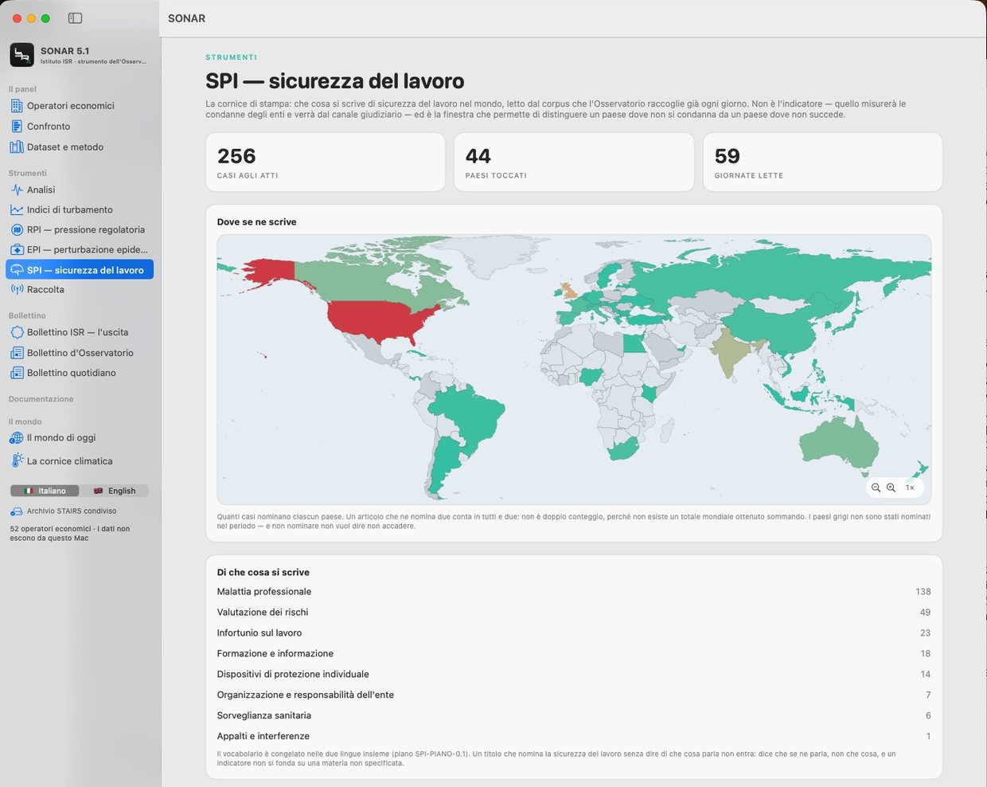Switch the interface language to Italiano
The height and width of the screenshot is (787, 987).
pos(45,491)
